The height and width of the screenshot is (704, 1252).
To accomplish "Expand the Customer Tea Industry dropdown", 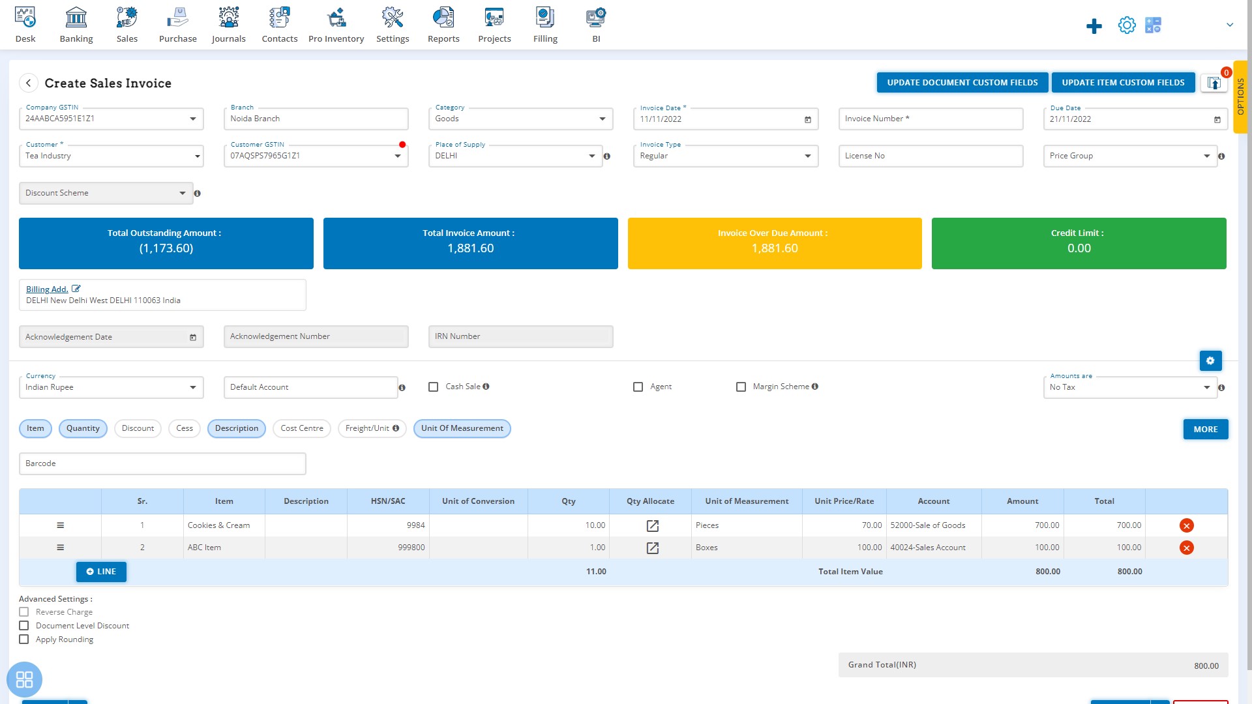I will point(197,156).
